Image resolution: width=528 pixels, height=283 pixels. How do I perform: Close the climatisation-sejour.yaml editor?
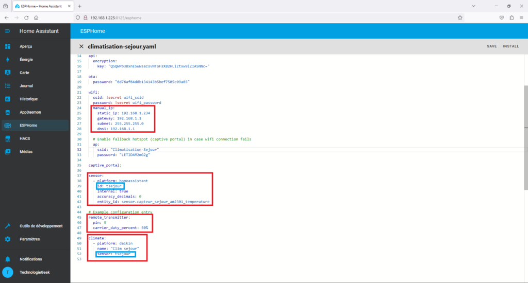click(81, 46)
